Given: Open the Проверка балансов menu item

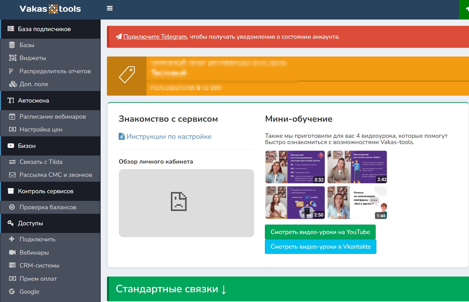Looking at the screenshot, I should coord(48,207).
